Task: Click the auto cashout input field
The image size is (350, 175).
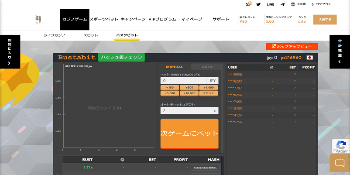Action: pyautogui.click(x=185, y=110)
